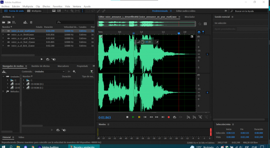Expand voice_a..ce_finish).wav file row
This screenshot has width=270, height=148.
3,35
